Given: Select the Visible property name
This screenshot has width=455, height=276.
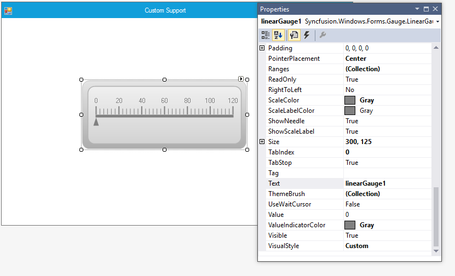Looking at the screenshot, I should [278, 235].
